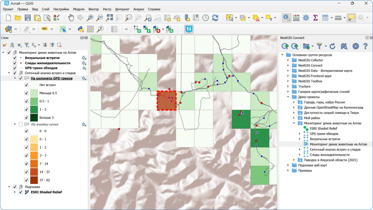Open the Layer Styling panel from Слои panel
This screenshot has height=210, width=373.
coord(5,44)
